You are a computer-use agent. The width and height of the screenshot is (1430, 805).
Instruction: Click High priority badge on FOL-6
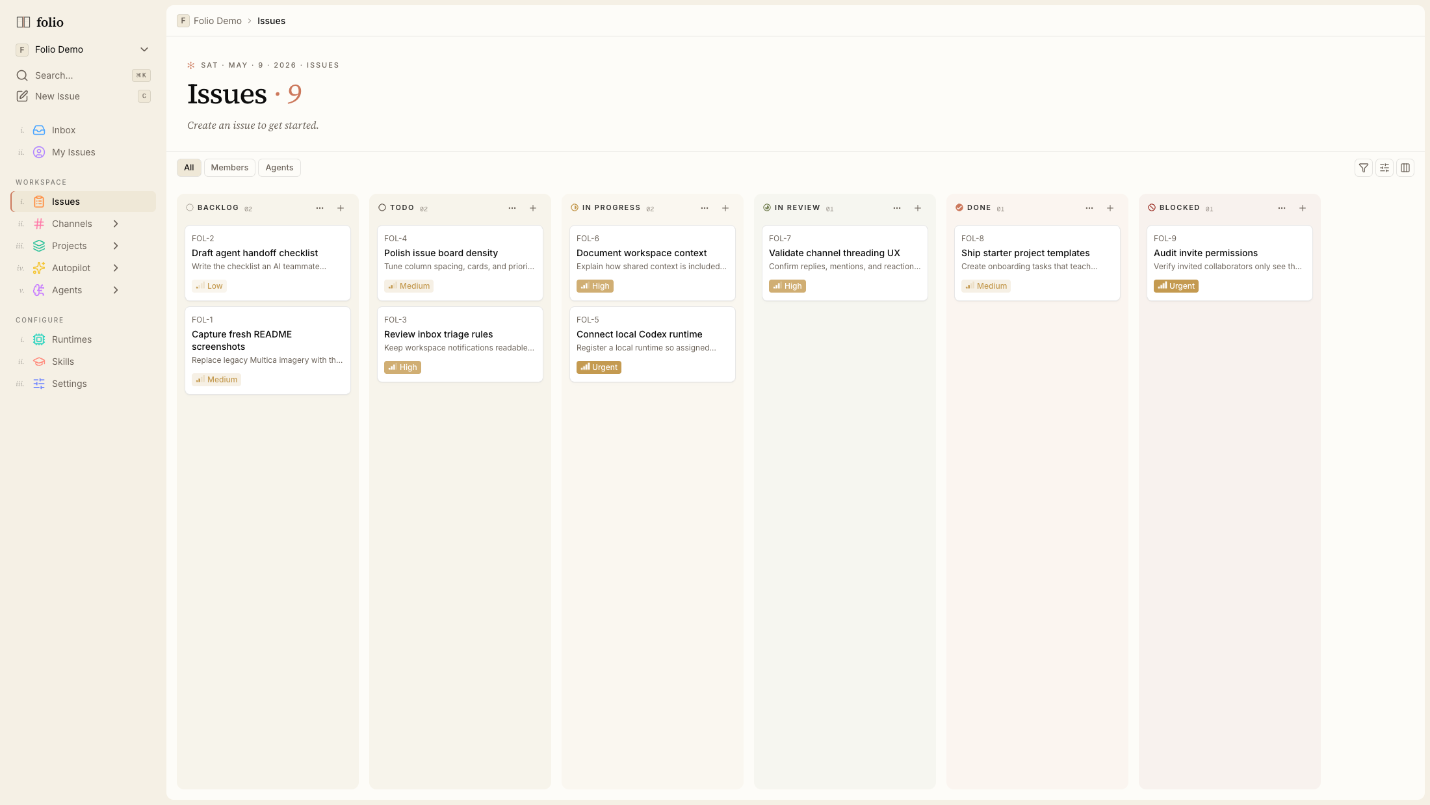(x=595, y=286)
